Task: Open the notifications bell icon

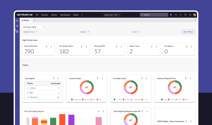Action: [x=190, y=15]
